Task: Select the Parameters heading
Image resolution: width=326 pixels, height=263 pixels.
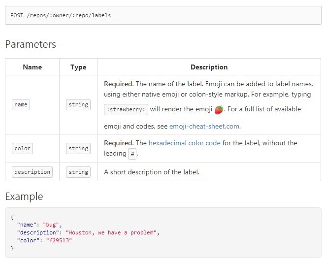Action: point(31,44)
